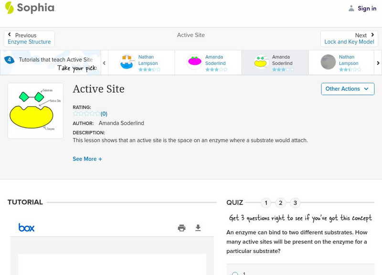Click the rating stars under Active Site
382x275 pixels.
(x=86, y=114)
